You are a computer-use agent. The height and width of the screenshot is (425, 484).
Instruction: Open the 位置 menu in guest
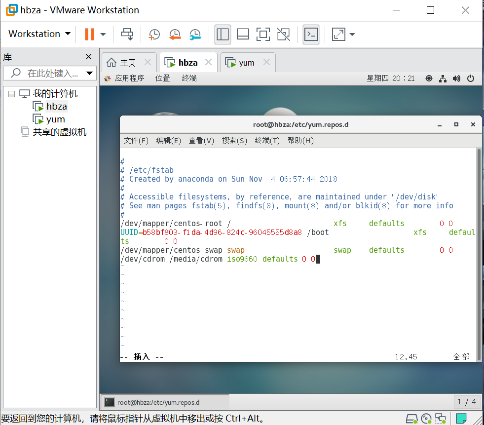click(163, 78)
